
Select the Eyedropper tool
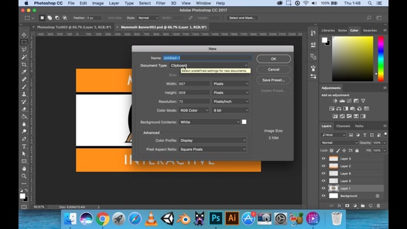click(24, 72)
